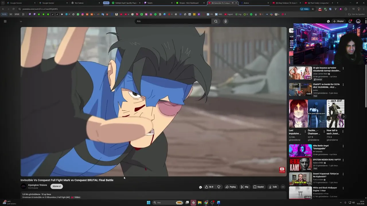Save the video with Kaydet

pyautogui.click(x=258, y=187)
